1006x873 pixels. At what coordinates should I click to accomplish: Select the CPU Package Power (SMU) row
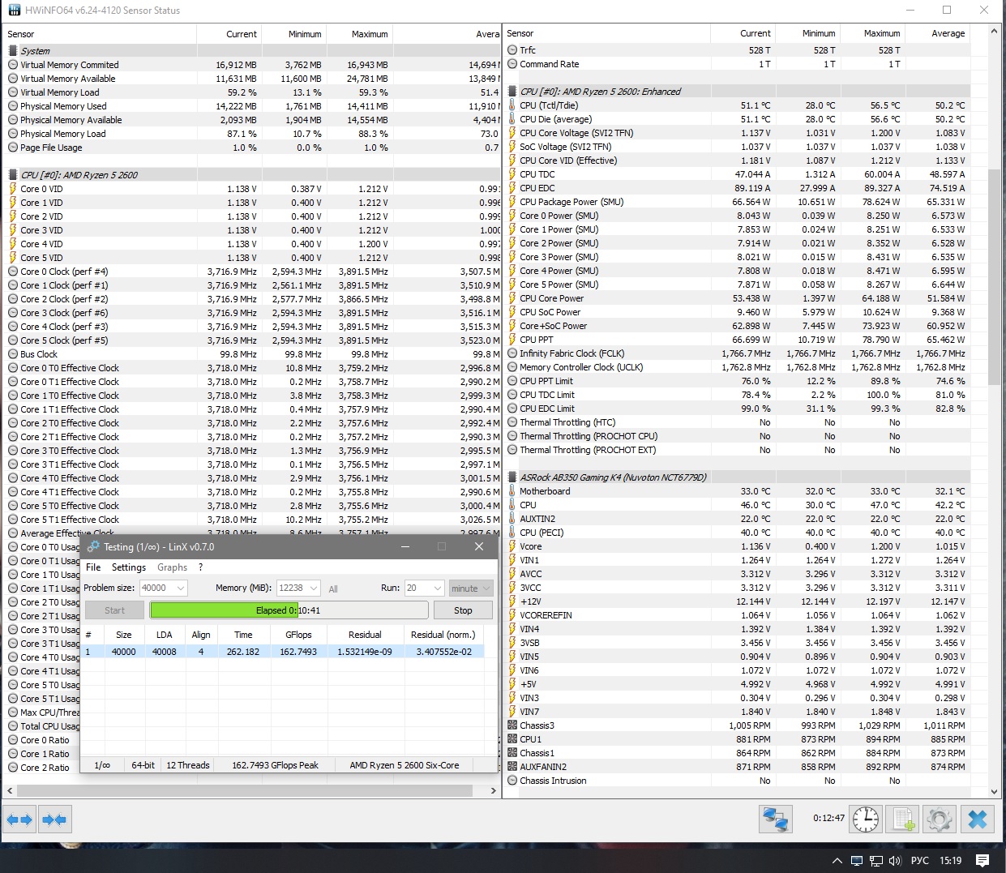738,202
